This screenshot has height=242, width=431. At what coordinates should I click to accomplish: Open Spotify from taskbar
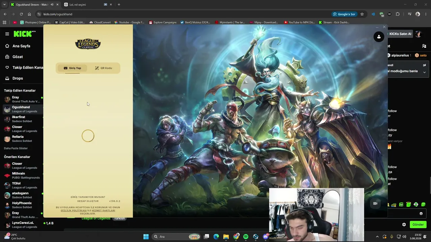point(246,237)
